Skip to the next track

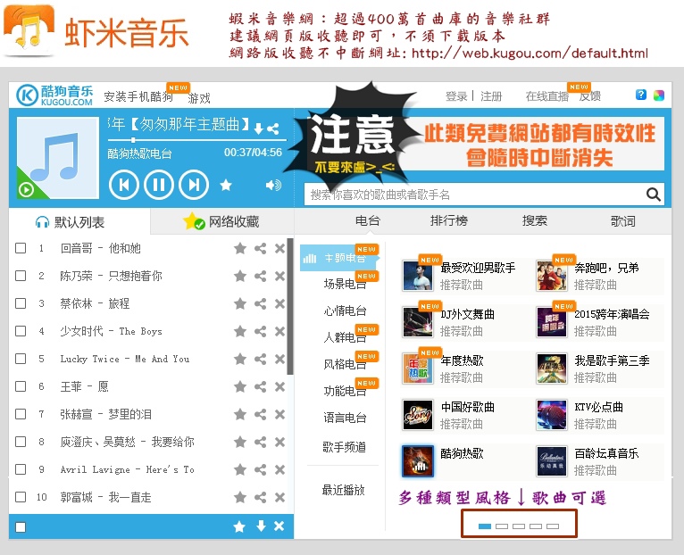coord(194,186)
